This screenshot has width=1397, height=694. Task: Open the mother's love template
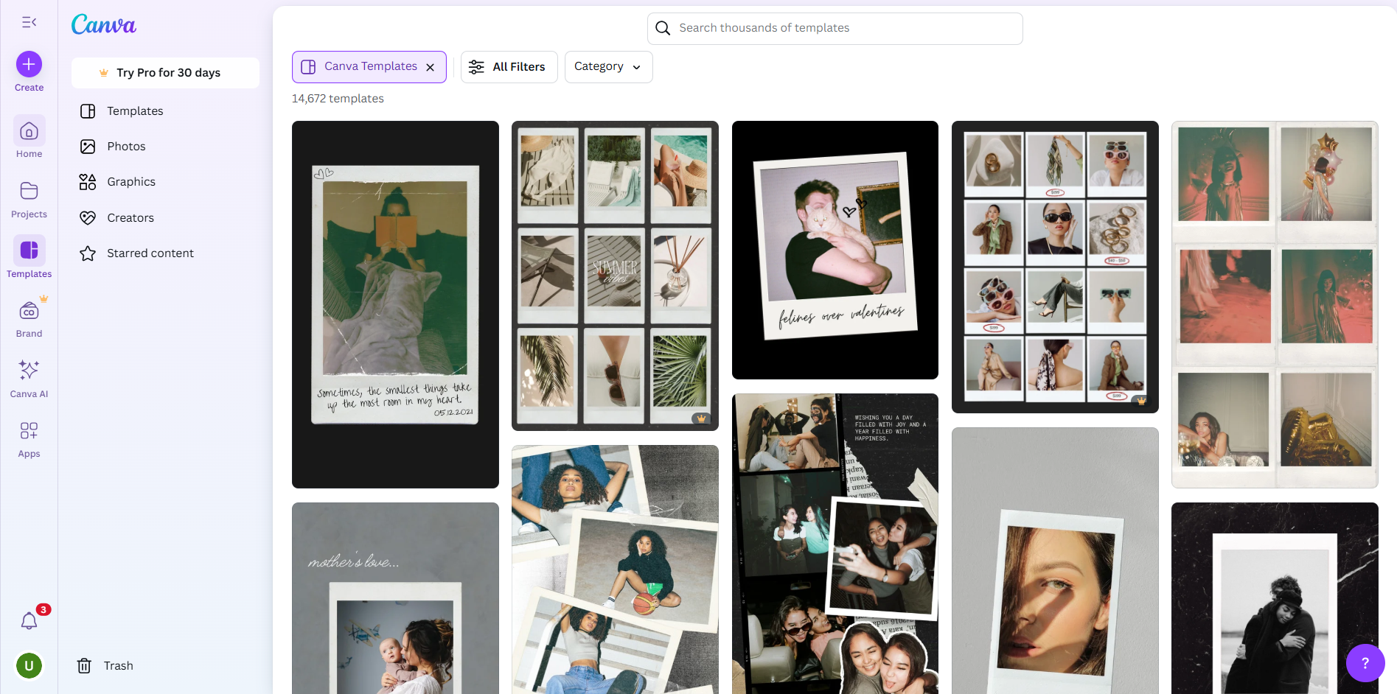395,598
